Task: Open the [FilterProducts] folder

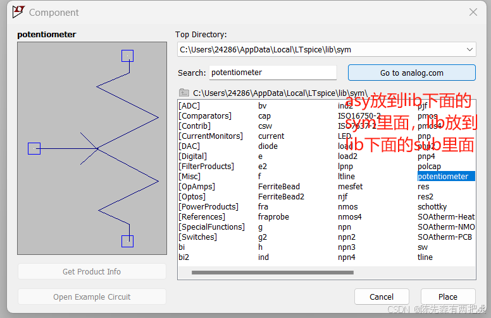Action: coord(206,167)
